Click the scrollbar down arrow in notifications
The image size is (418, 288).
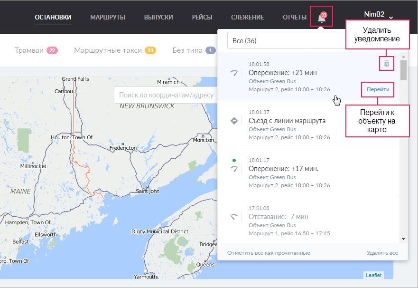click(404, 239)
